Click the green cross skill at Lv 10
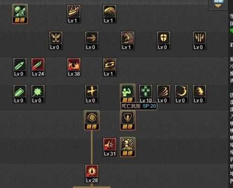Viewport: 233px width, 188px height. click(x=145, y=94)
